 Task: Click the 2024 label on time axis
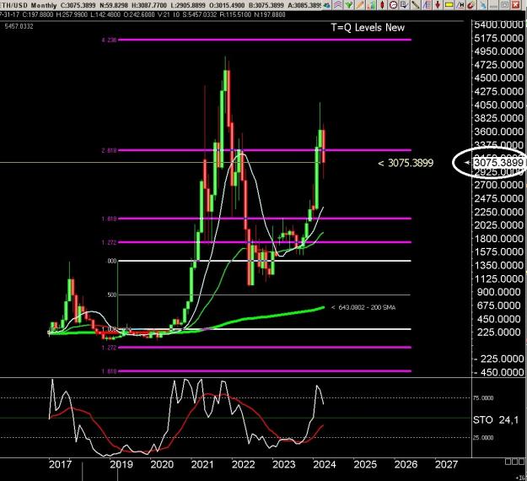[325, 464]
